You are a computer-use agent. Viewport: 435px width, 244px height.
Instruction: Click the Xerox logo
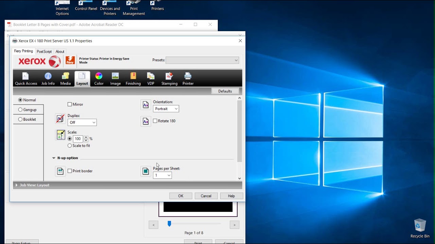[x=39, y=61]
